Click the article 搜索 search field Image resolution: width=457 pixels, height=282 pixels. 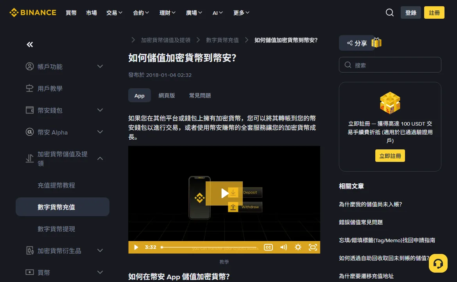390,65
